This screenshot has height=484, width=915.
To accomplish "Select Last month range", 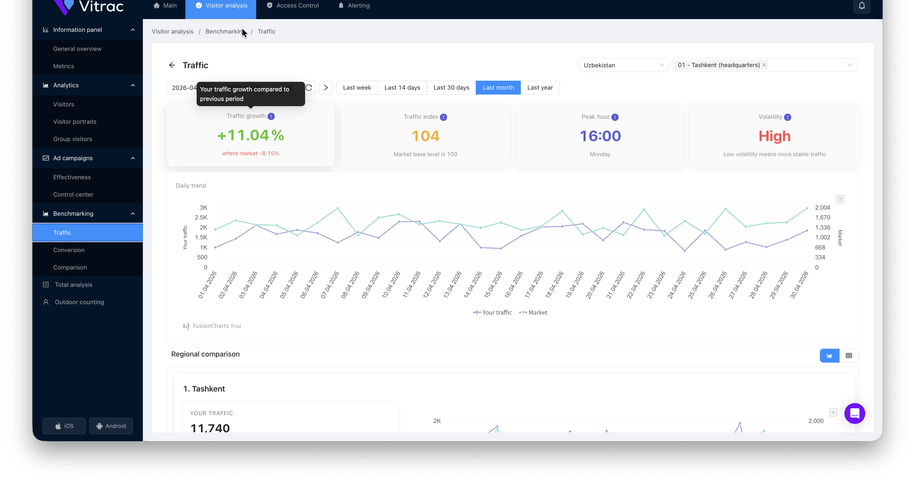I will (498, 87).
